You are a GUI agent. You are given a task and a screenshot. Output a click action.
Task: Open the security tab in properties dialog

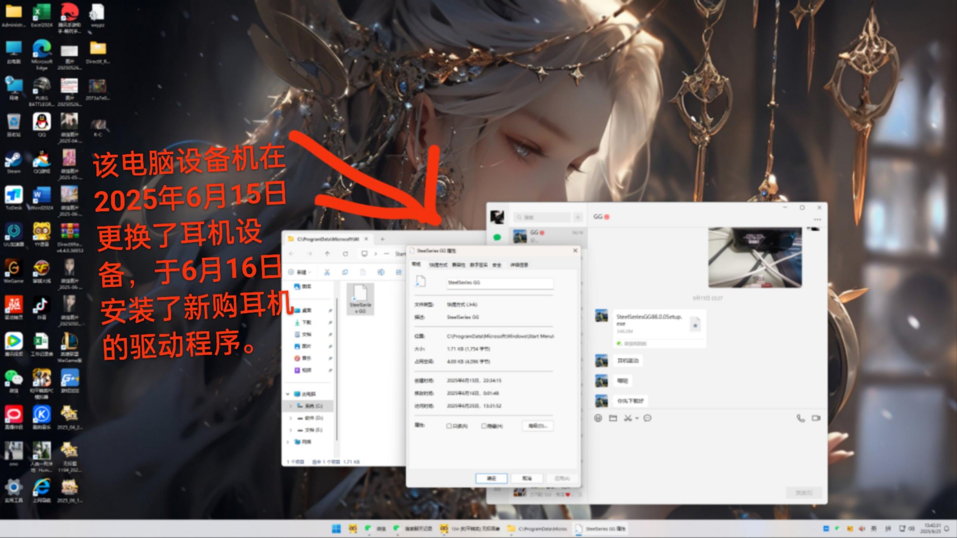[497, 265]
